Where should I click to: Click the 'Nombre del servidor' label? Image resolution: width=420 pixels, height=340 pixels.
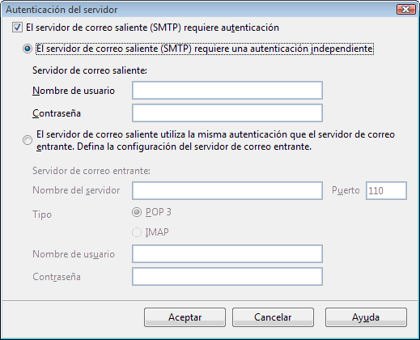pyautogui.click(x=76, y=190)
